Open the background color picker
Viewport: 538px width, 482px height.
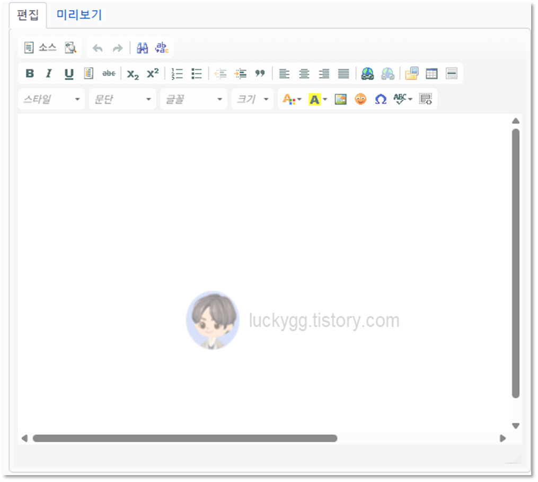click(317, 100)
